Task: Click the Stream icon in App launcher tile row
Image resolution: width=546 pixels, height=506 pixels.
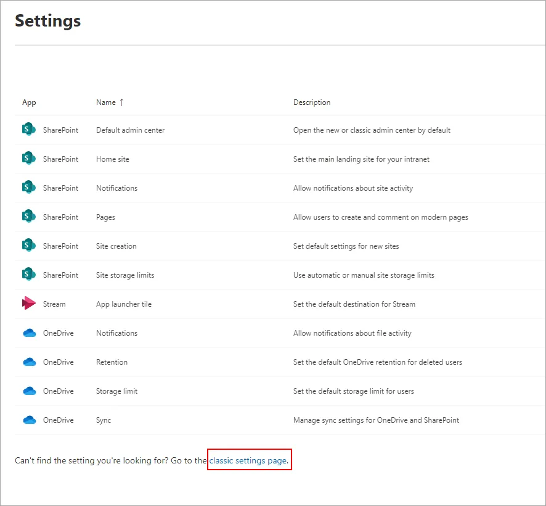Action: 28,304
